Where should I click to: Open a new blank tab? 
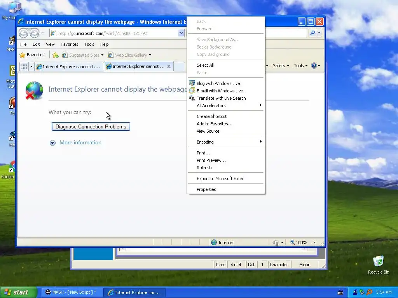point(179,67)
